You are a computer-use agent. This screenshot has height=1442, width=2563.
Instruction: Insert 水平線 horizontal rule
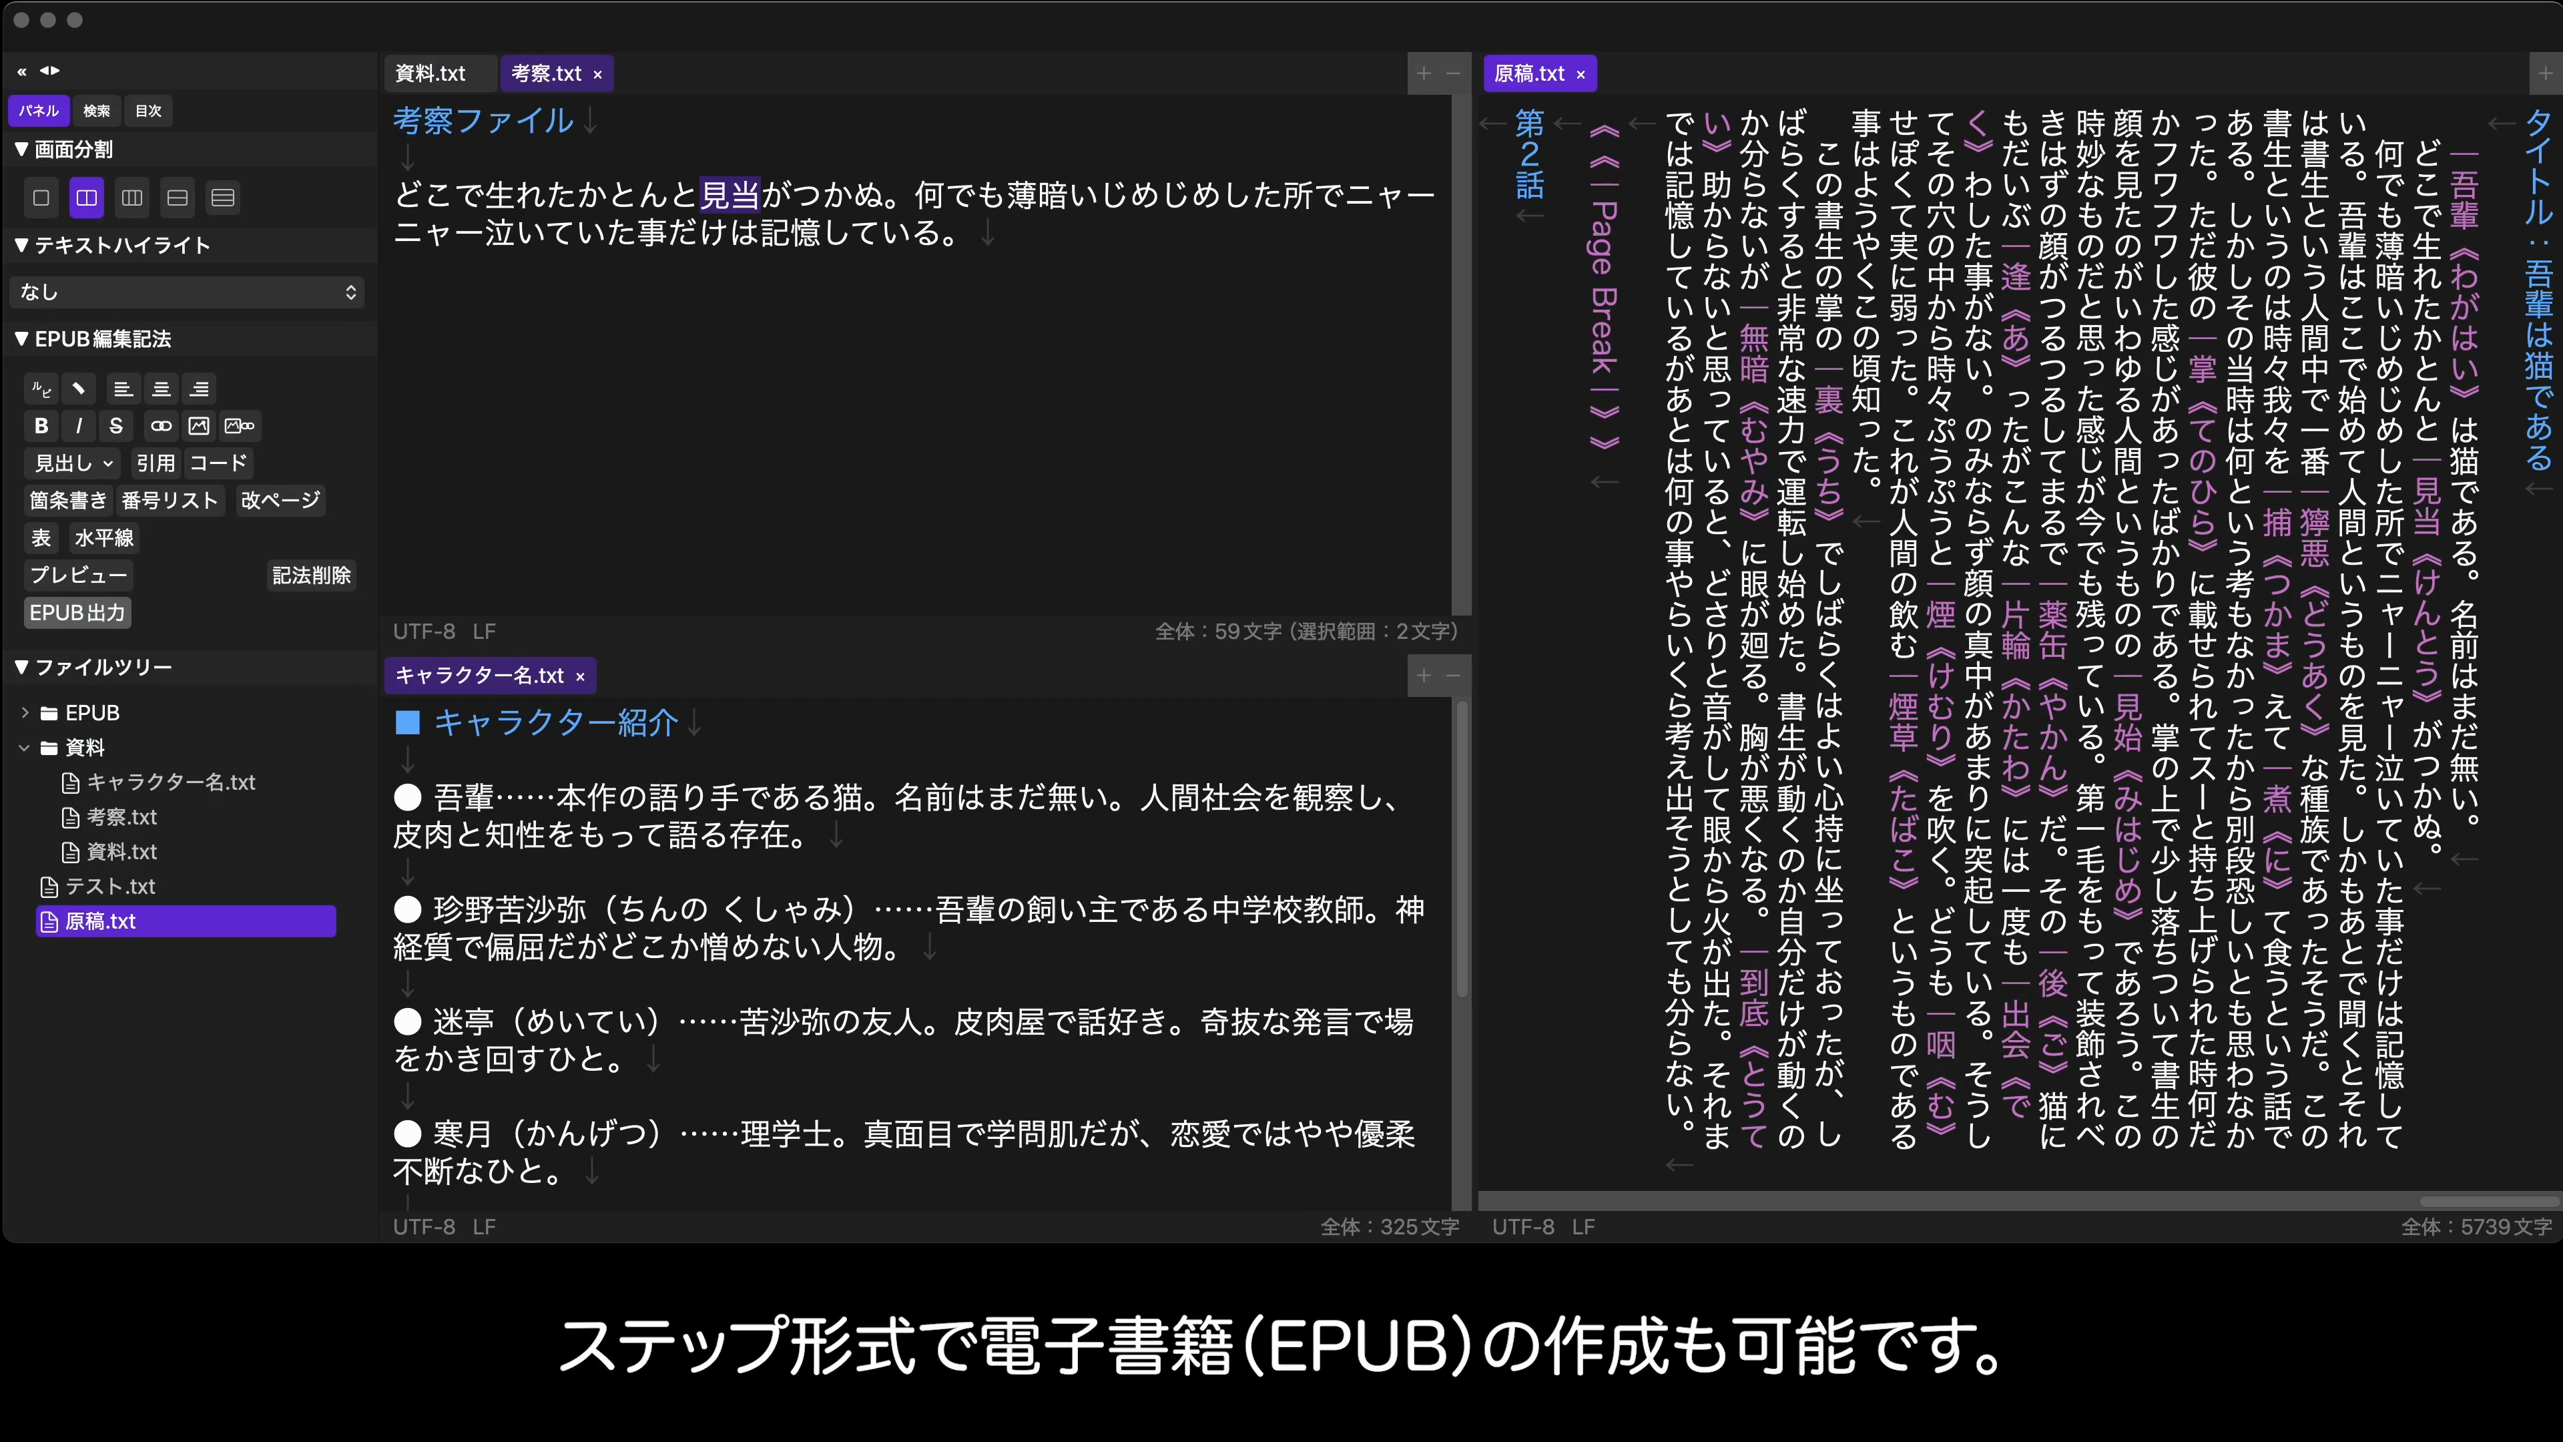coord(105,537)
